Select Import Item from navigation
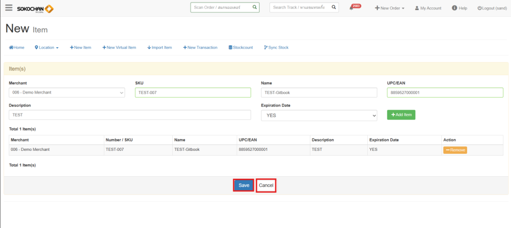The width and height of the screenshot is (511, 228). [160, 47]
